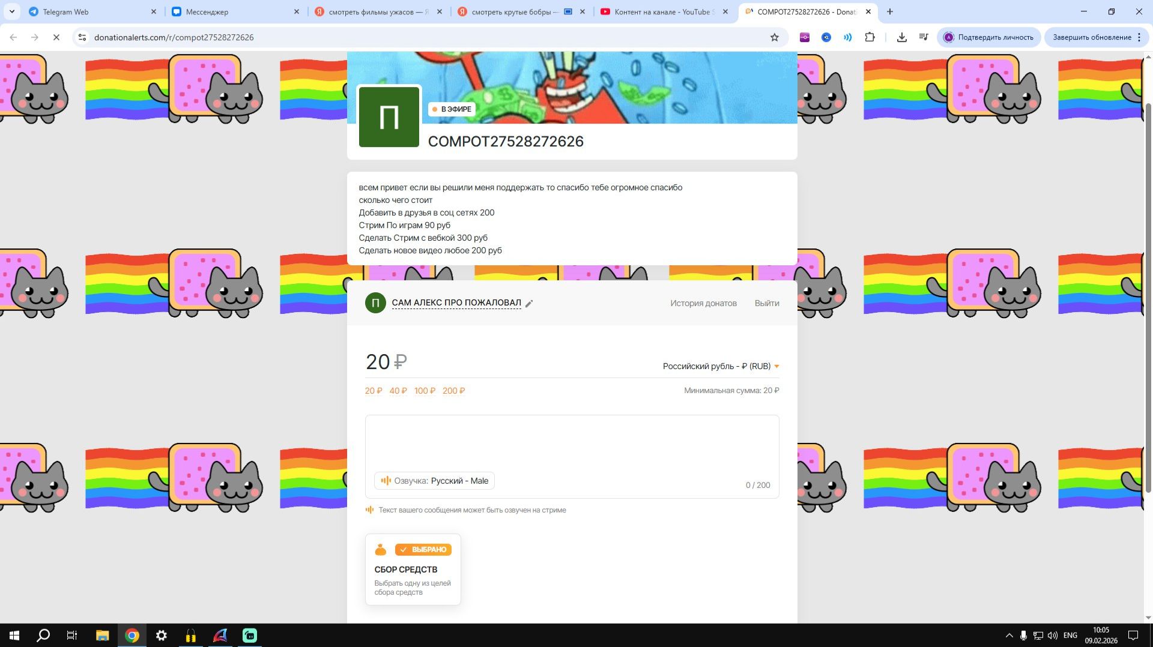Bookmark this page with the star icon
Viewport: 1153px width, 647px height.
[775, 37]
